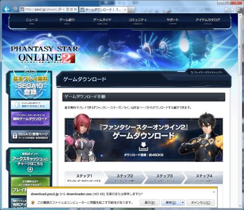
Task: Click the プレイヤーズサイトトップへ link
Action: [207, 73]
